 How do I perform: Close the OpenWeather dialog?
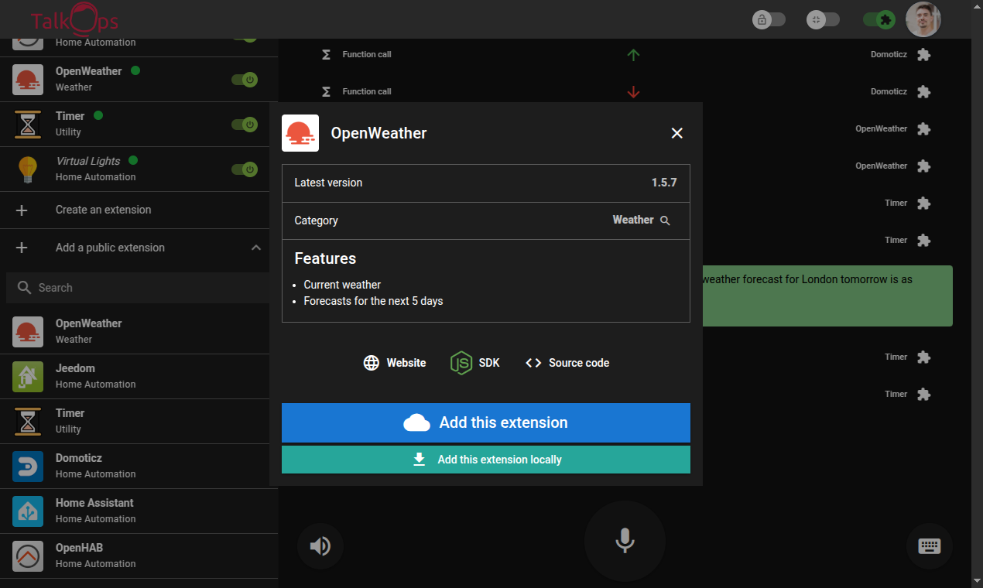[677, 133]
